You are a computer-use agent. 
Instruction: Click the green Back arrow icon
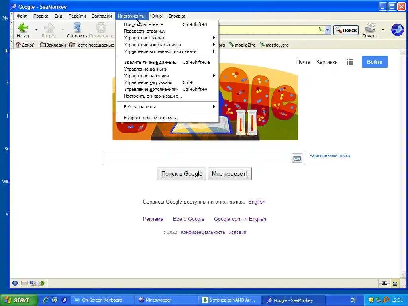pos(23,27)
